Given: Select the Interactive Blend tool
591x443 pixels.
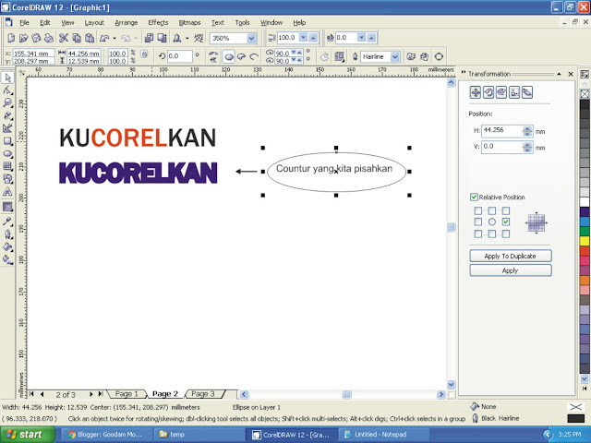Looking at the screenshot, I should pyautogui.click(x=7, y=207).
